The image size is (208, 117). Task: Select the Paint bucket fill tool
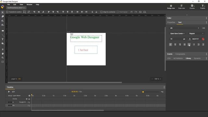[x=3, y=44]
